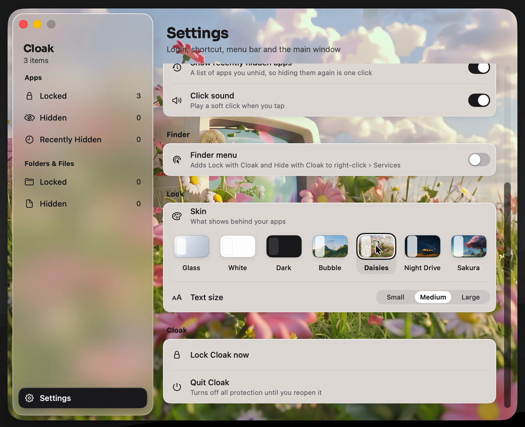Turn off Show recently hidden apps switch
The width and height of the screenshot is (525, 427).
click(479, 68)
